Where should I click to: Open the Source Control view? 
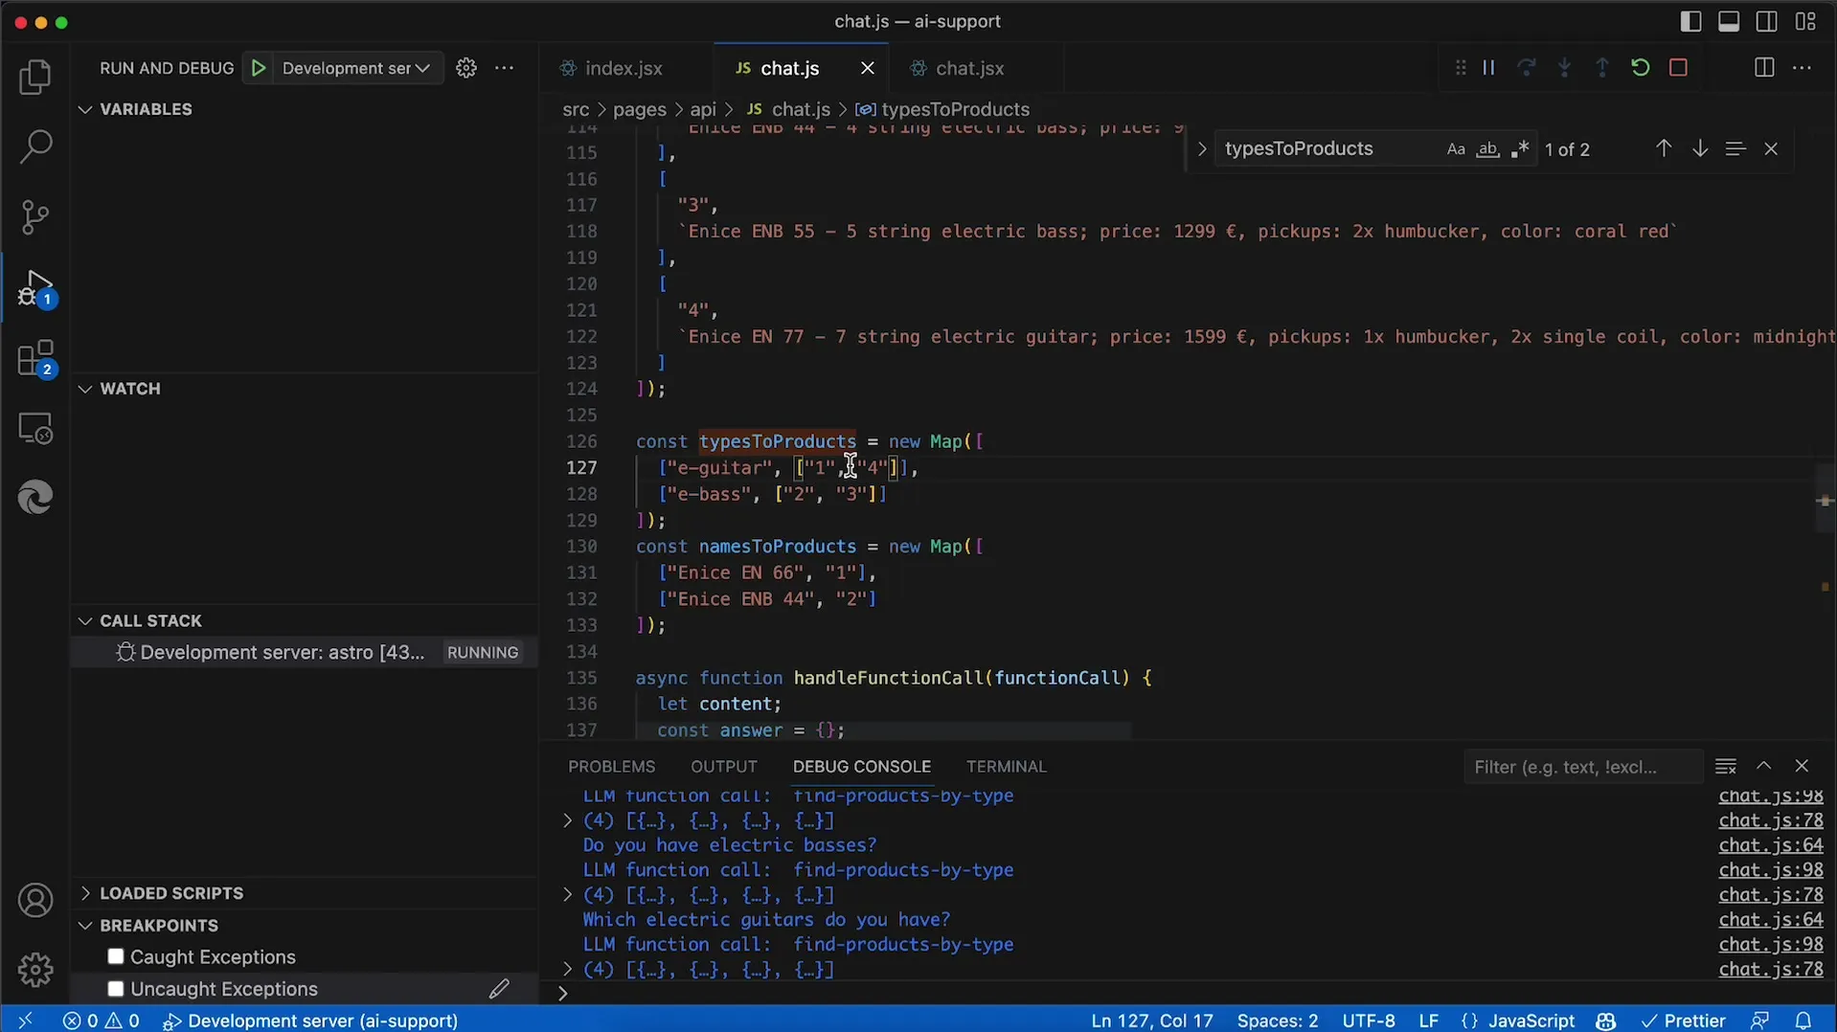(35, 217)
